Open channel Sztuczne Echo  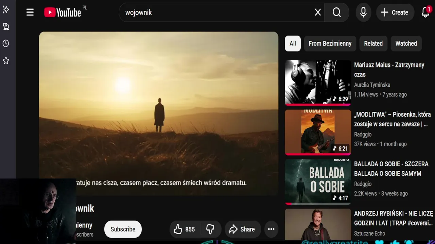(369, 233)
